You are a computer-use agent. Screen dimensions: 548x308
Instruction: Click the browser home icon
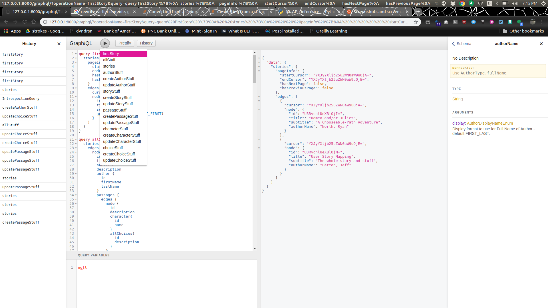tap(34, 22)
